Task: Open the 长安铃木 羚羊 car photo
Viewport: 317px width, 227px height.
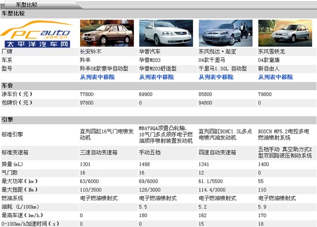Action: pyautogui.click(x=107, y=33)
